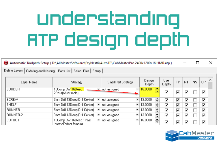
Task: Adjust CUTOUT design depth spinner
Action: (x=157, y=121)
